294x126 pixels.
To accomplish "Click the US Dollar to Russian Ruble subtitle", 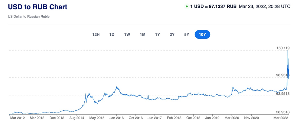I will [29, 17].
